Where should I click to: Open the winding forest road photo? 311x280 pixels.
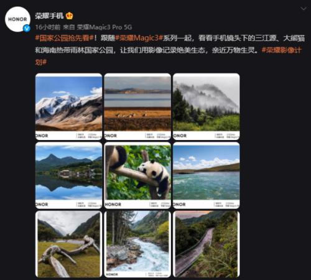(207, 244)
